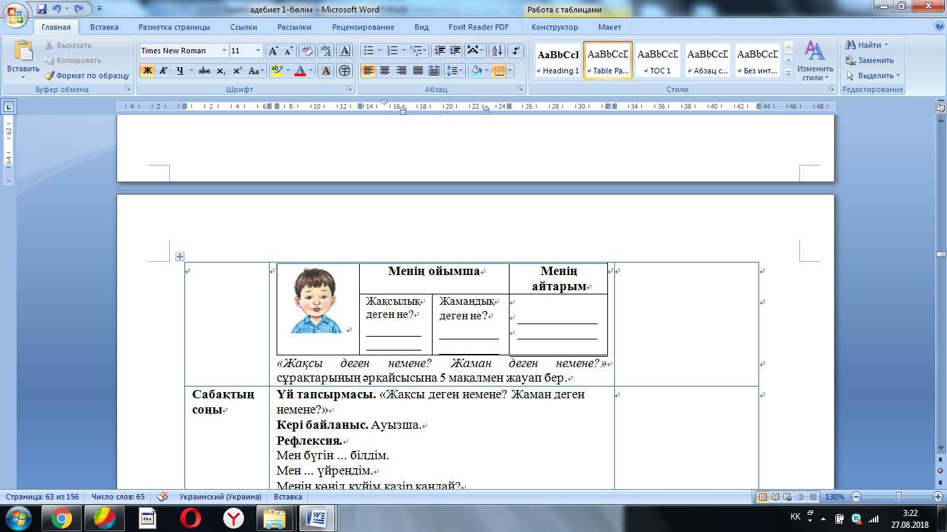Image resolution: width=947 pixels, height=532 pixels.
Task: Apply bullet list formatting
Action: [368, 51]
